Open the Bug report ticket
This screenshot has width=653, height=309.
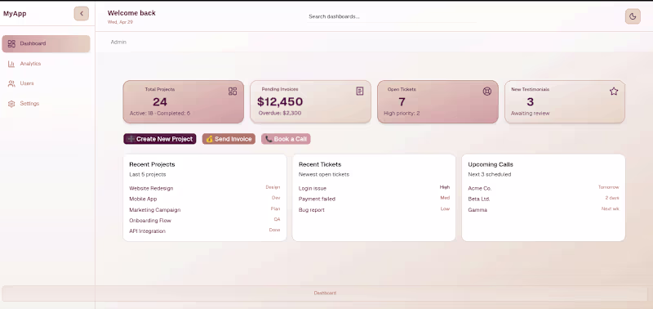[x=374, y=210]
